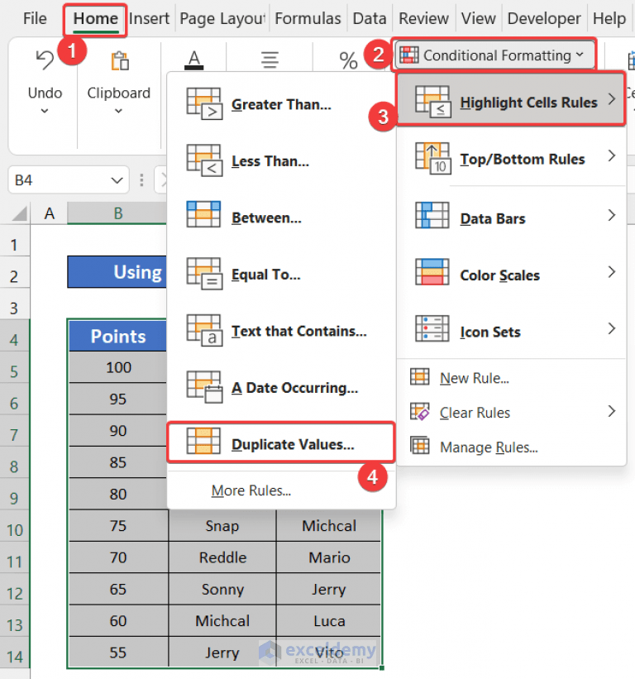
Task: Click New Rule... menu entry
Action: pyautogui.click(x=512, y=378)
